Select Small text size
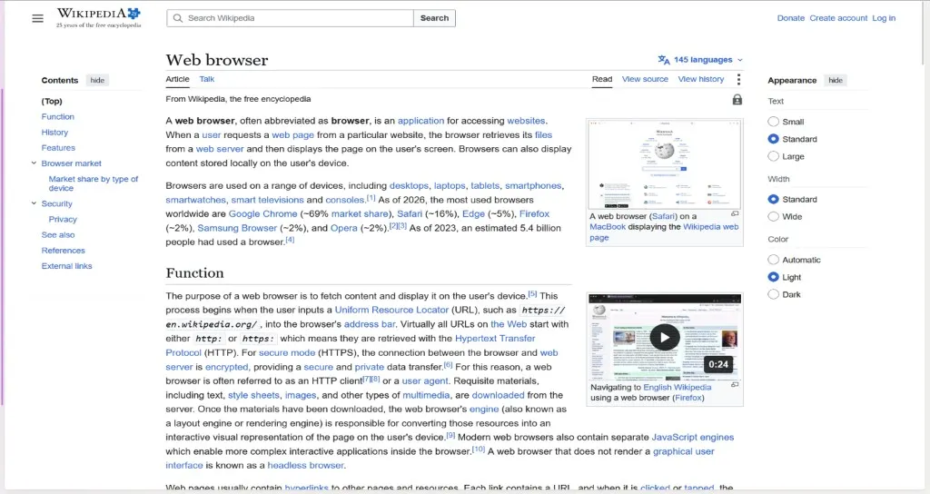The image size is (930, 494). click(774, 122)
